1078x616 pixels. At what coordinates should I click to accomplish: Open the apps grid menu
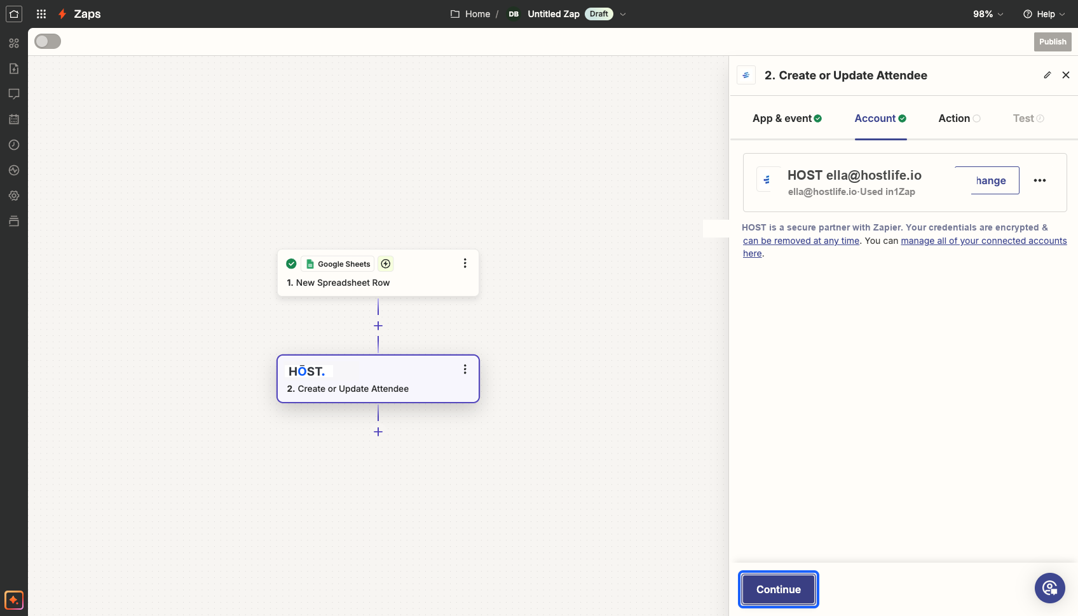(x=41, y=14)
